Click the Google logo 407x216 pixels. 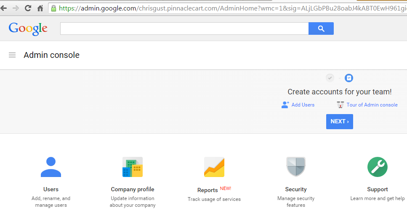coord(28,29)
